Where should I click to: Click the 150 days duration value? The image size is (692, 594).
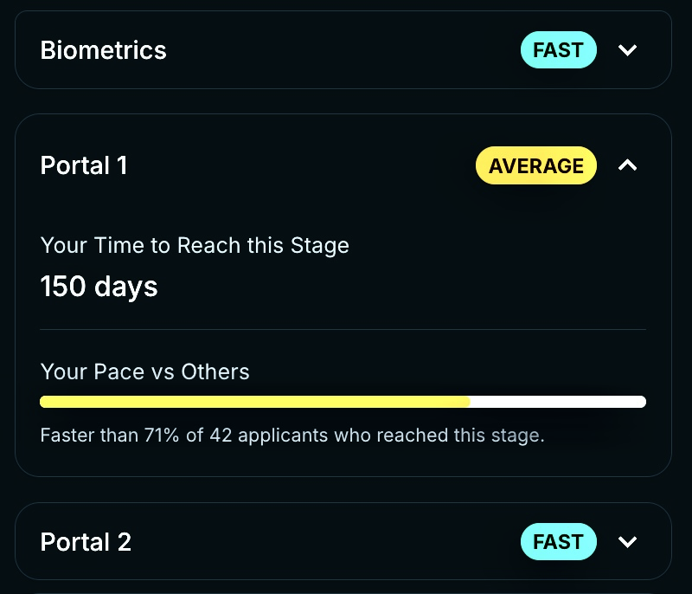click(98, 287)
